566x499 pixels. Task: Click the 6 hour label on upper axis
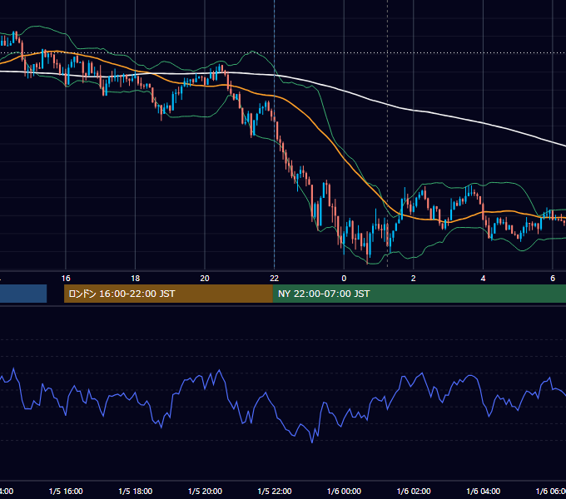(553, 279)
